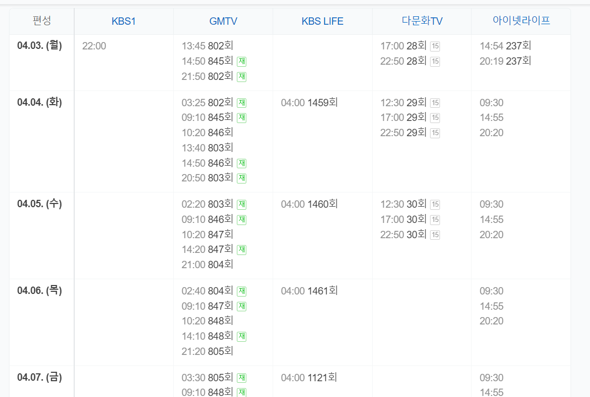Click the 13:45 802회 GMTV entry
590x397 pixels.
(207, 46)
